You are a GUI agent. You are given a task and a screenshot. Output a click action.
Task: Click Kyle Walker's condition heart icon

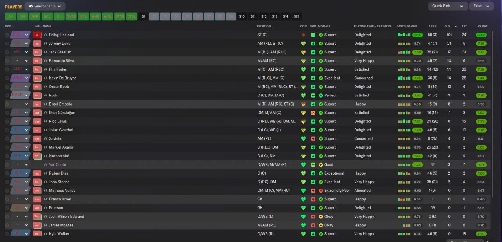coord(303,234)
